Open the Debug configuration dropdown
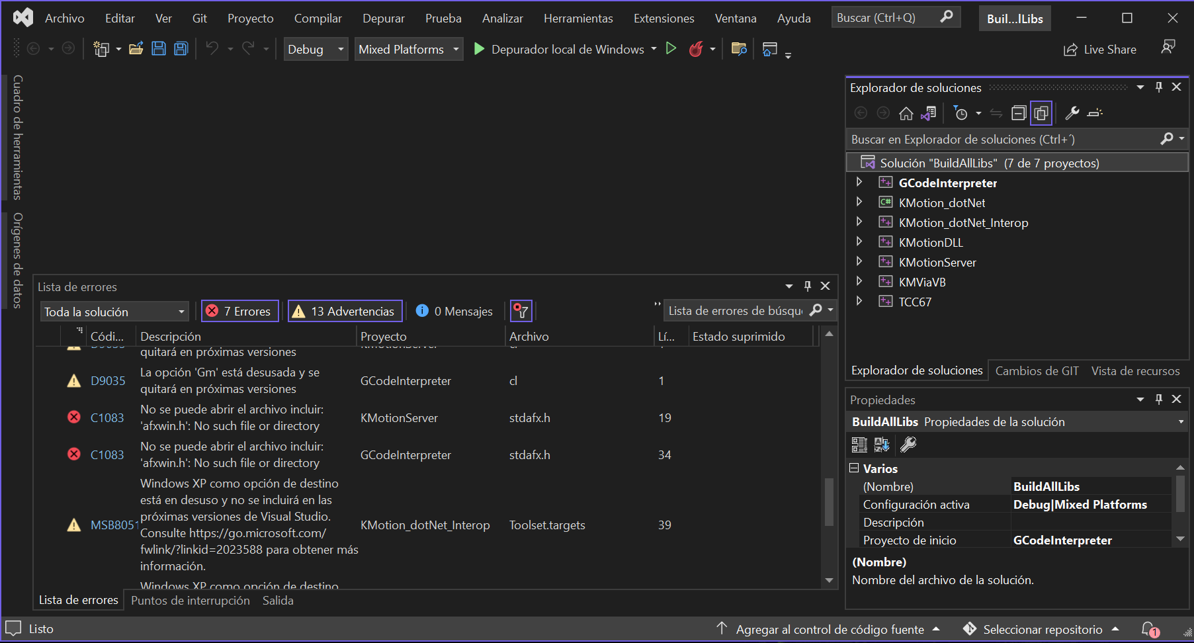Screen dimensions: 1194x643 (316, 50)
